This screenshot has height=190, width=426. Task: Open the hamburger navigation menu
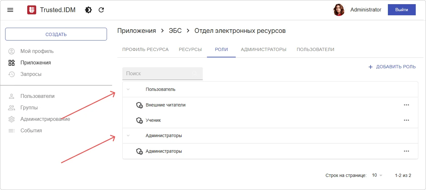point(10,10)
